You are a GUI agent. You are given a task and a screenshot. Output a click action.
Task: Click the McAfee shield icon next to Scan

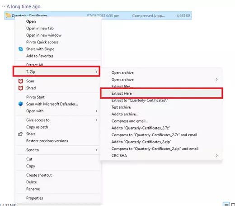click(21, 81)
